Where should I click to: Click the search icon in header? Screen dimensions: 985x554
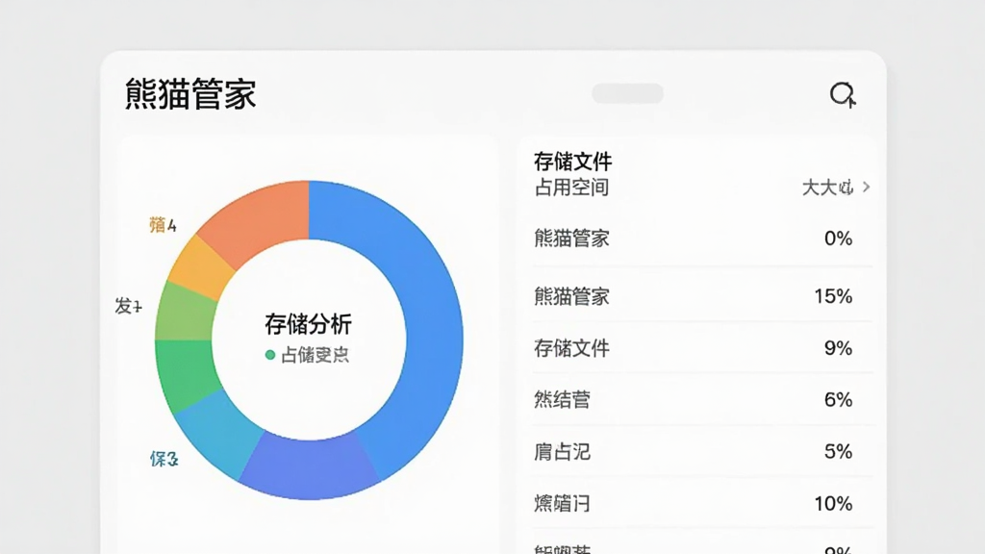point(843,95)
